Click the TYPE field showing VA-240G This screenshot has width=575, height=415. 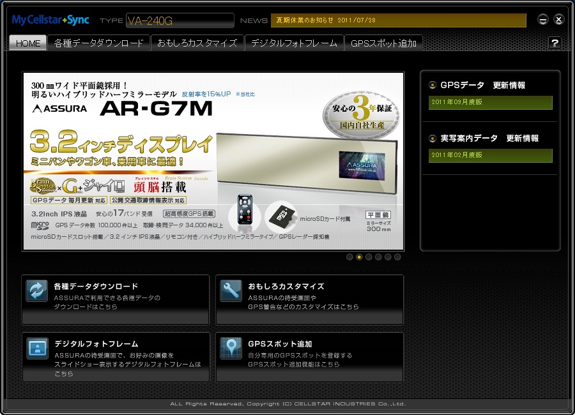pyautogui.click(x=180, y=20)
